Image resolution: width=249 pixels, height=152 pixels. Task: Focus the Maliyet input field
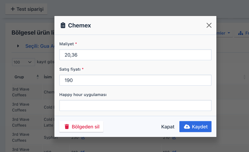tap(135, 55)
